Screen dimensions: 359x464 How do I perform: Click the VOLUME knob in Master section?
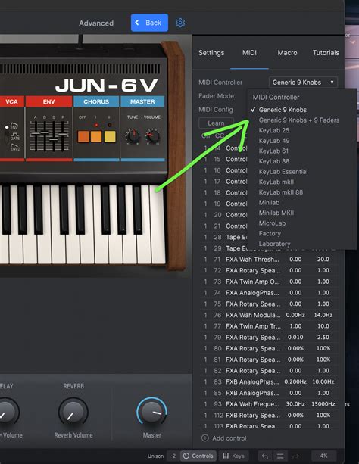(x=152, y=136)
